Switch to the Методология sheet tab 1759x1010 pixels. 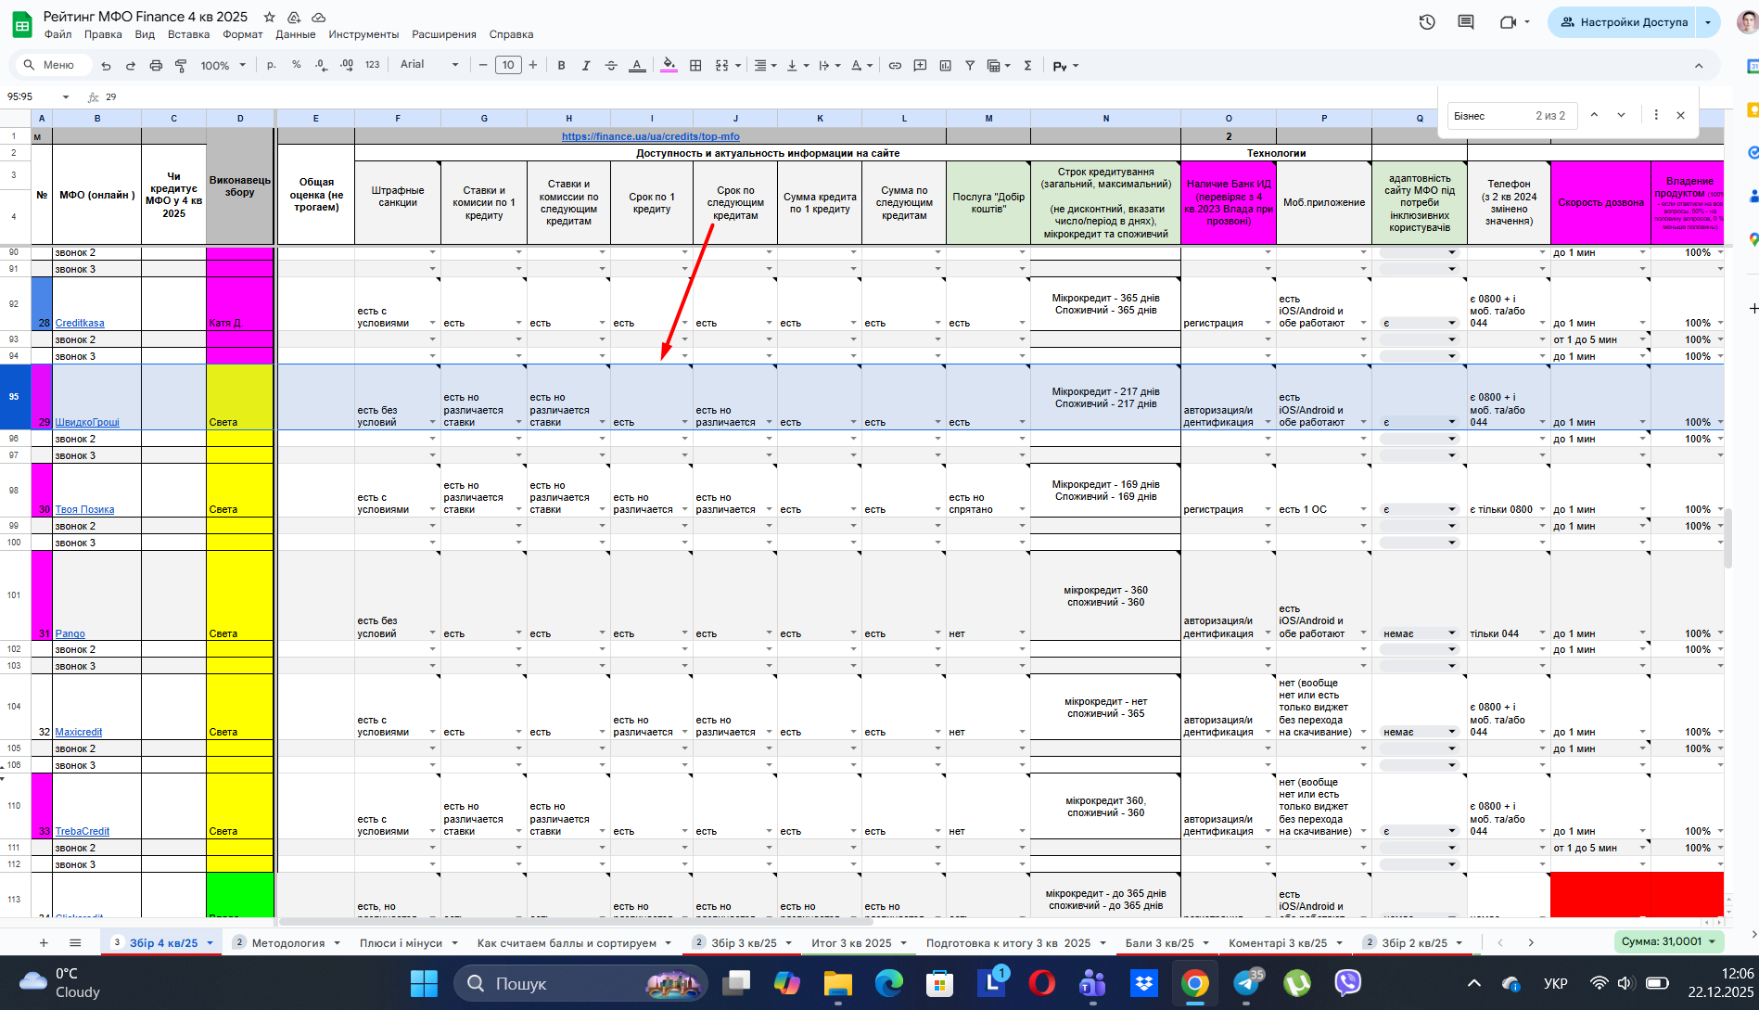click(x=287, y=942)
